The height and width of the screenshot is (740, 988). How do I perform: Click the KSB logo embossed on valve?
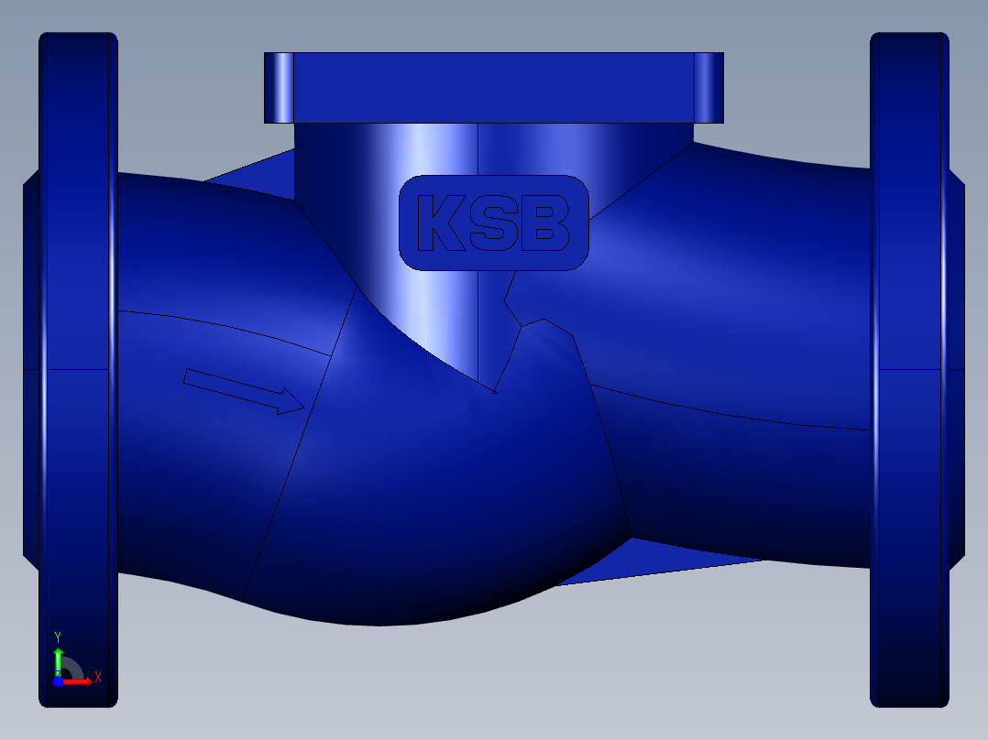[494, 223]
